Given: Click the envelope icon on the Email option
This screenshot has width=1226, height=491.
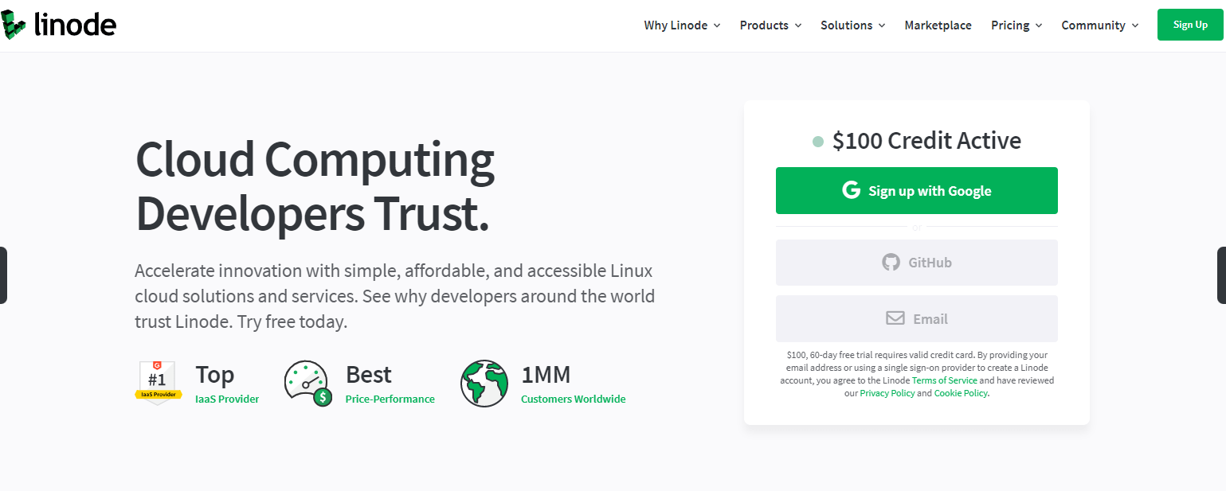Looking at the screenshot, I should (894, 318).
